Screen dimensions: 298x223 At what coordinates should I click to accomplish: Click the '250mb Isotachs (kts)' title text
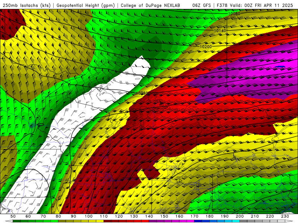pyautogui.click(x=26, y=5)
